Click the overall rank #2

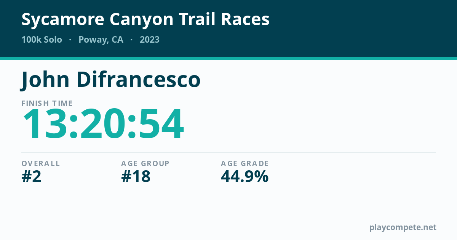click(x=31, y=177)
